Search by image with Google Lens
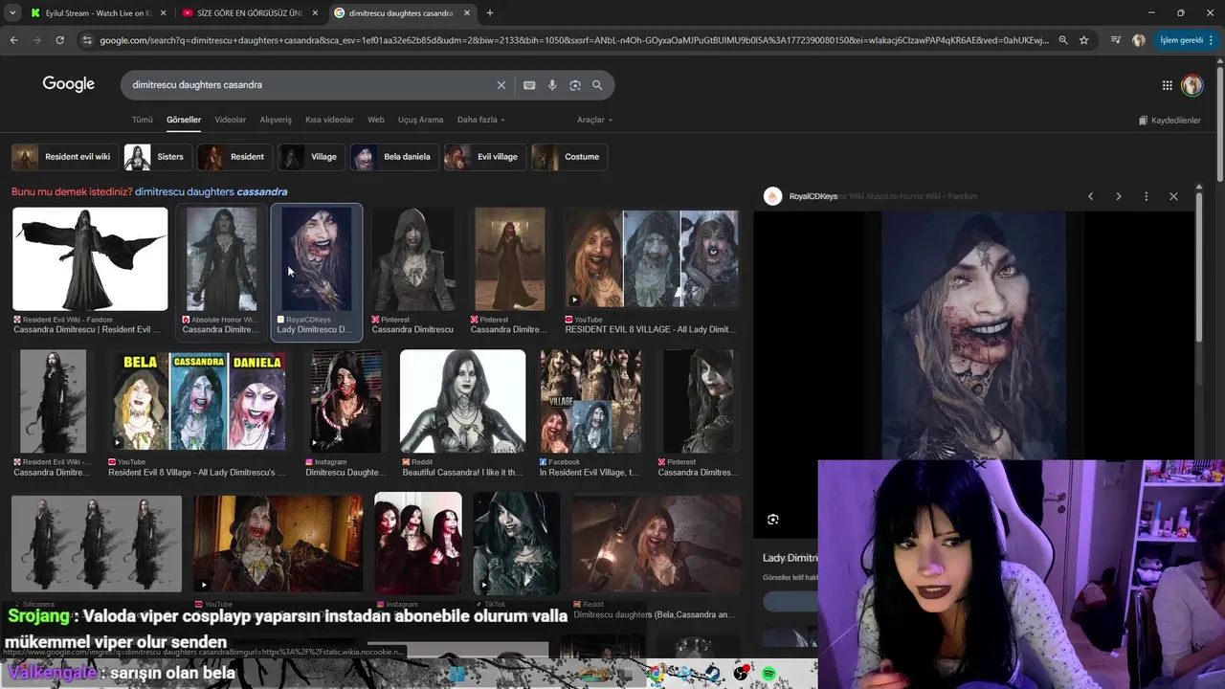The image size is (1225, 689). coord(575,85)
